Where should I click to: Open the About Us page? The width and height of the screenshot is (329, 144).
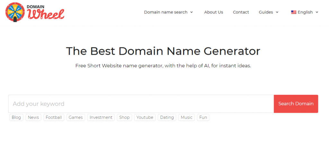coord(213,12)
